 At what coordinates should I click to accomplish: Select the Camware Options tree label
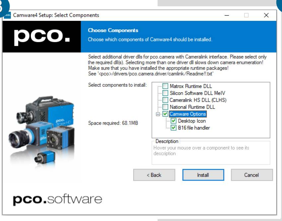pyautogui.click(x=188, y=114)
